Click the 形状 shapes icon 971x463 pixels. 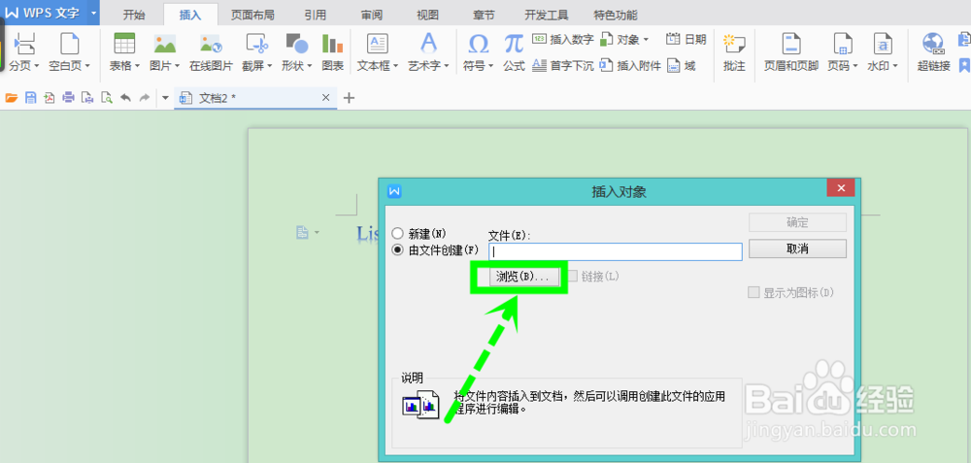[x=296, y=44]
